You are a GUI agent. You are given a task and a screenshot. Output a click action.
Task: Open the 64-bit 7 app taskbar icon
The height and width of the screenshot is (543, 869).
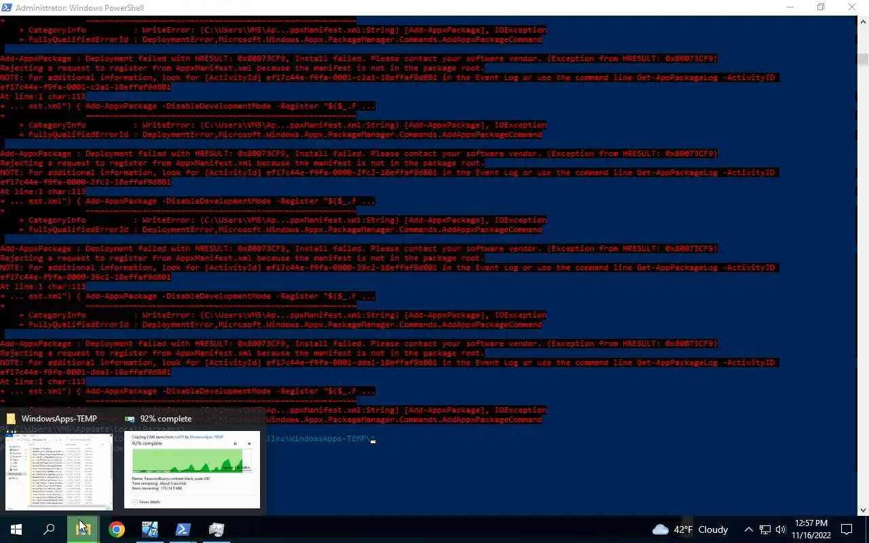149,529
